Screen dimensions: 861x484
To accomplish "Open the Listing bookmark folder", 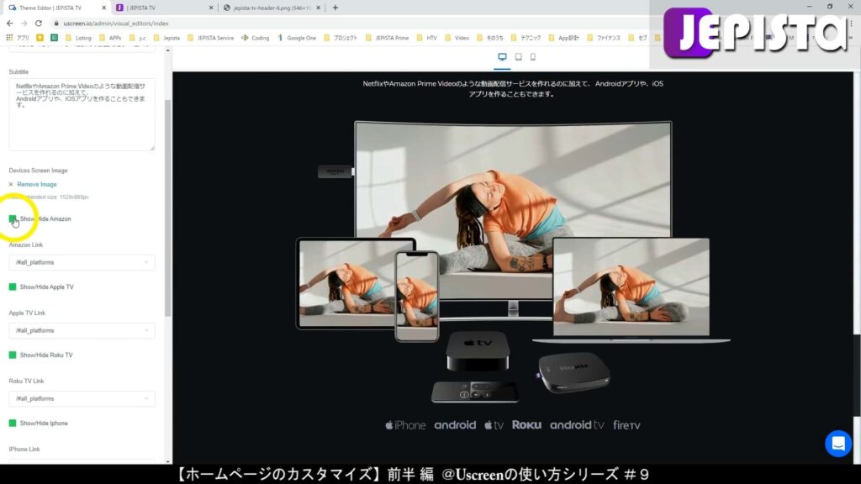I will click(x=78, y=38).
